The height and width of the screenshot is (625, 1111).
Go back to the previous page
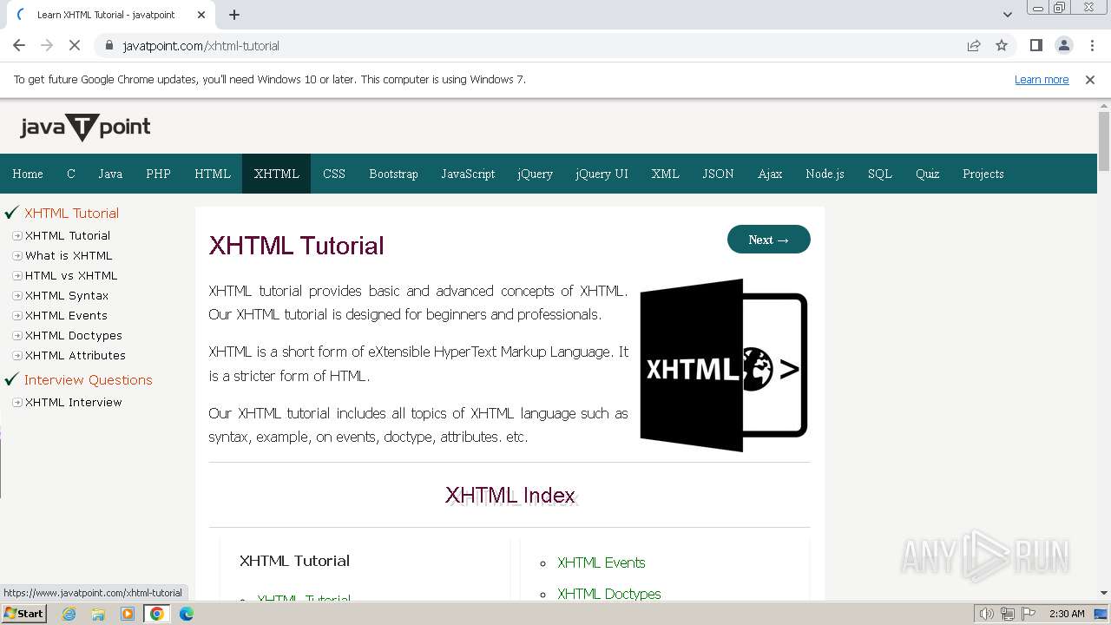point(19,46)
